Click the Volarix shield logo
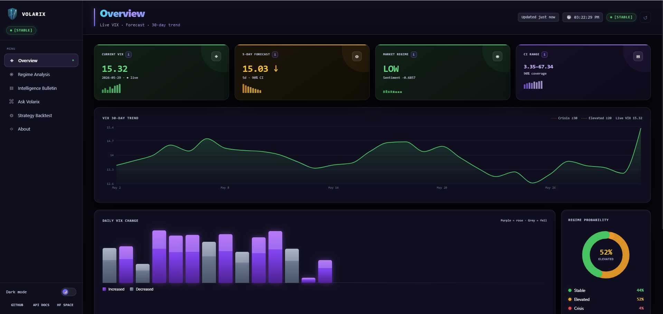 click(12, 14)
